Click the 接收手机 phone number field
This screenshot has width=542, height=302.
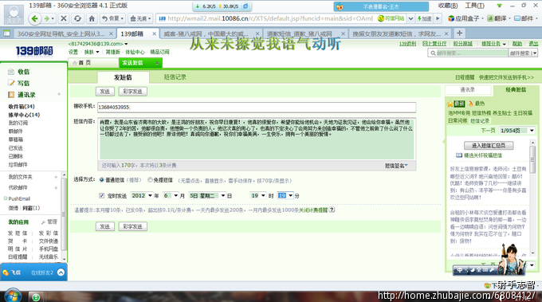257,107
